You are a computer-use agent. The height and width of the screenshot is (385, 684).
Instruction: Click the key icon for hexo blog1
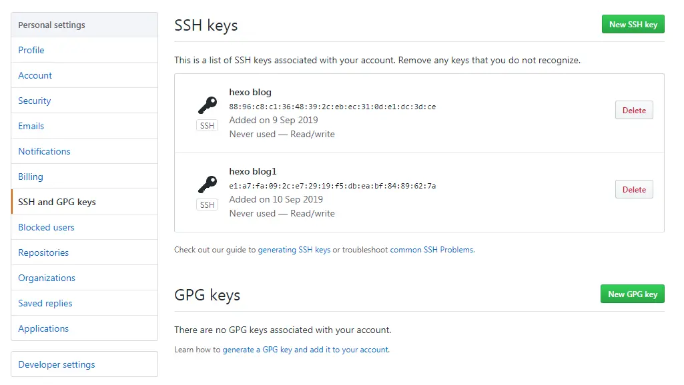tap(208, 185)
